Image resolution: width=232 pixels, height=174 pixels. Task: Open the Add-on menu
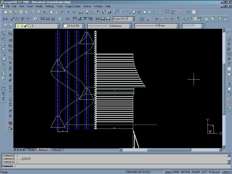pos(87,6)
